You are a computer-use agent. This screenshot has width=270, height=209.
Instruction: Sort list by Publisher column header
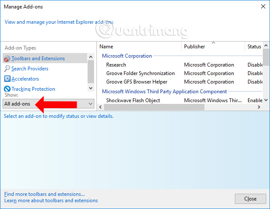(x=213, y=47)
